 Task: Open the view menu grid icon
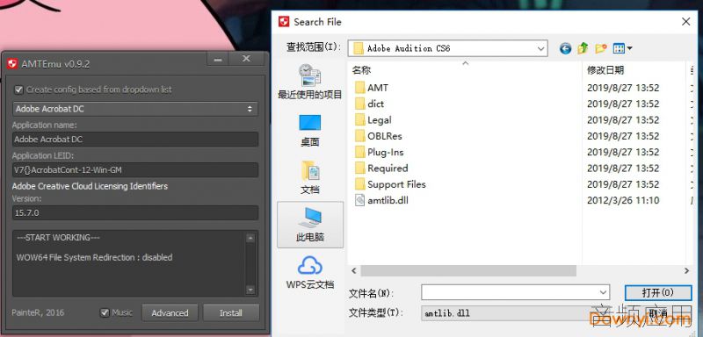click(x=622, y=48)
